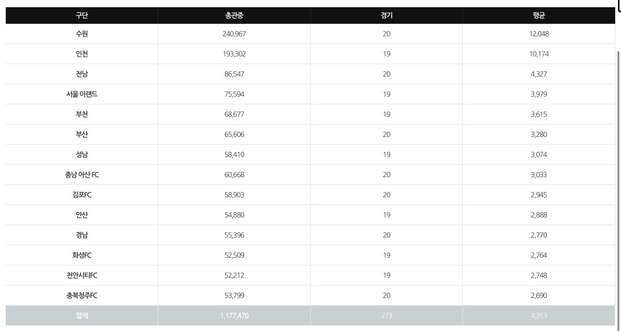Select the 김포FC team name

pos(82,195)
